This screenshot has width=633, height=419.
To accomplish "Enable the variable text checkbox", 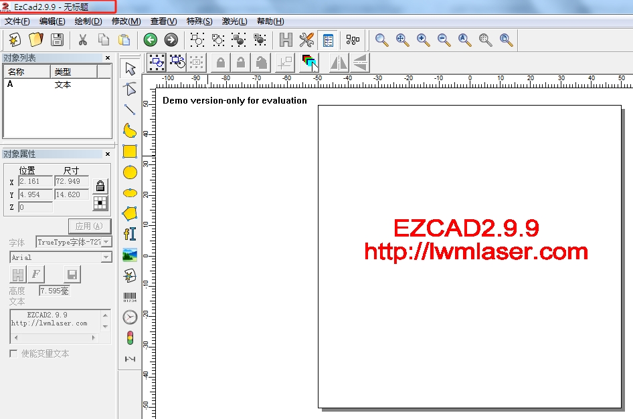I will coord(13,354).
